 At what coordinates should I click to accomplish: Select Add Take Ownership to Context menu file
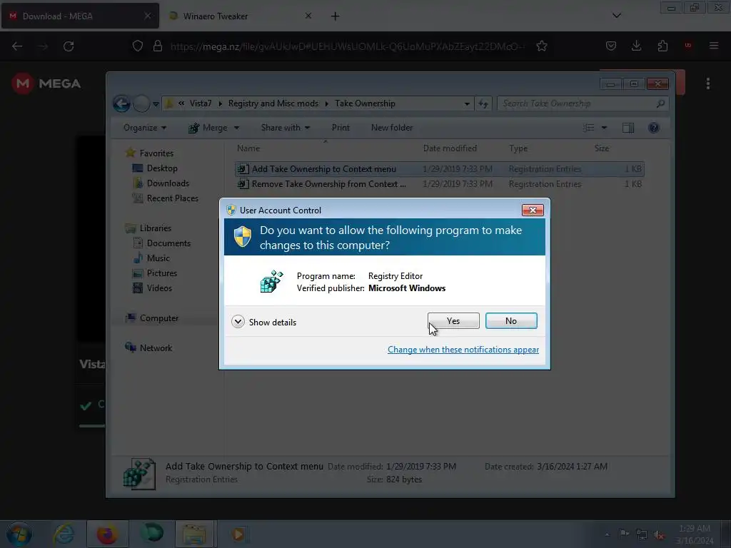pos(440,168)
